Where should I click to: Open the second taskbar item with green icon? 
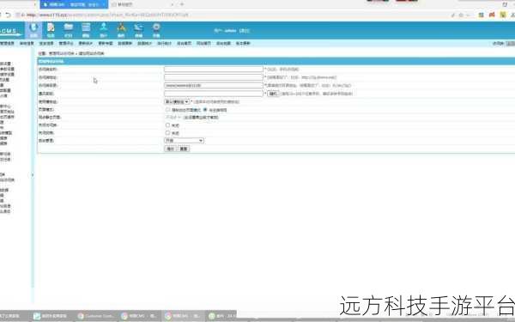coord(51,316)
